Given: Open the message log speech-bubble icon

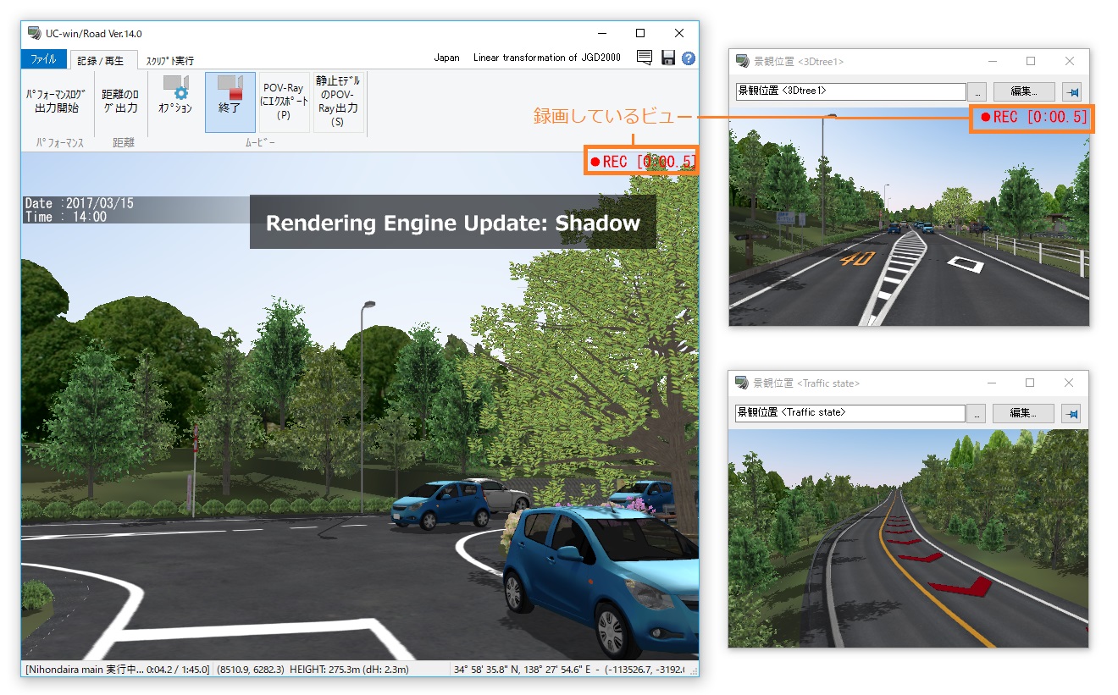Looking at the screenshot, I should [x=645, y=58].
